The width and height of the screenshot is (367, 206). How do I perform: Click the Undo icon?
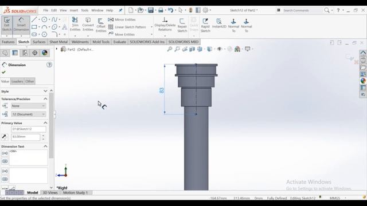[170, 10]
